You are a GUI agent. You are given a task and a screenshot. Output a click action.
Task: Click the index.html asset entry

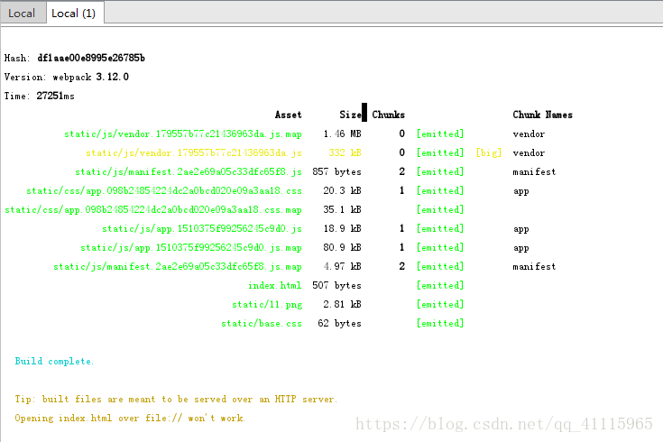(274, 285)
